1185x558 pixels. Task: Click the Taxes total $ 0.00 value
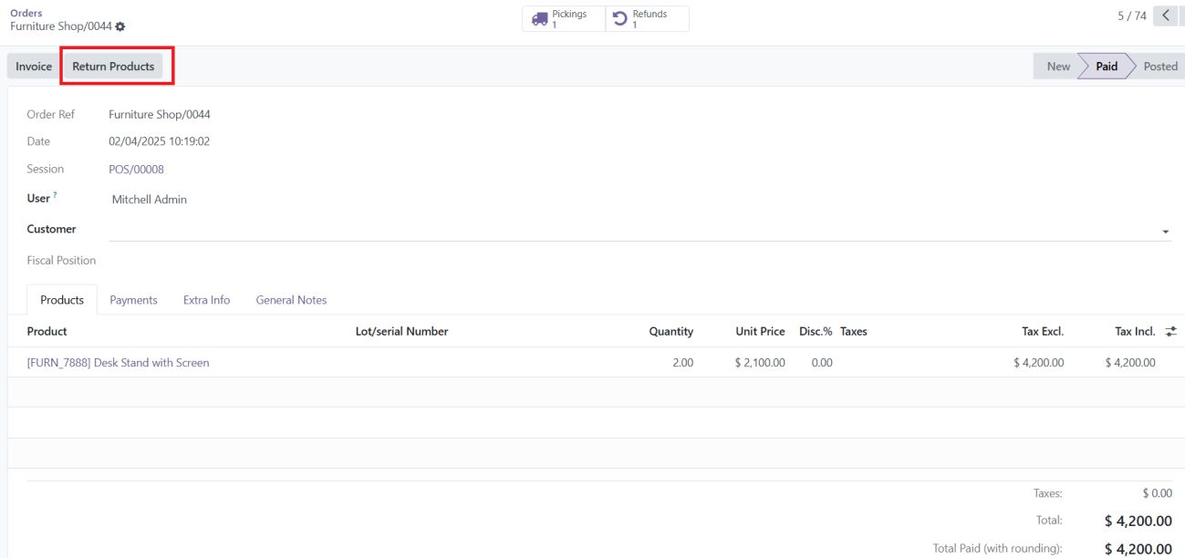coord(1157,493)
